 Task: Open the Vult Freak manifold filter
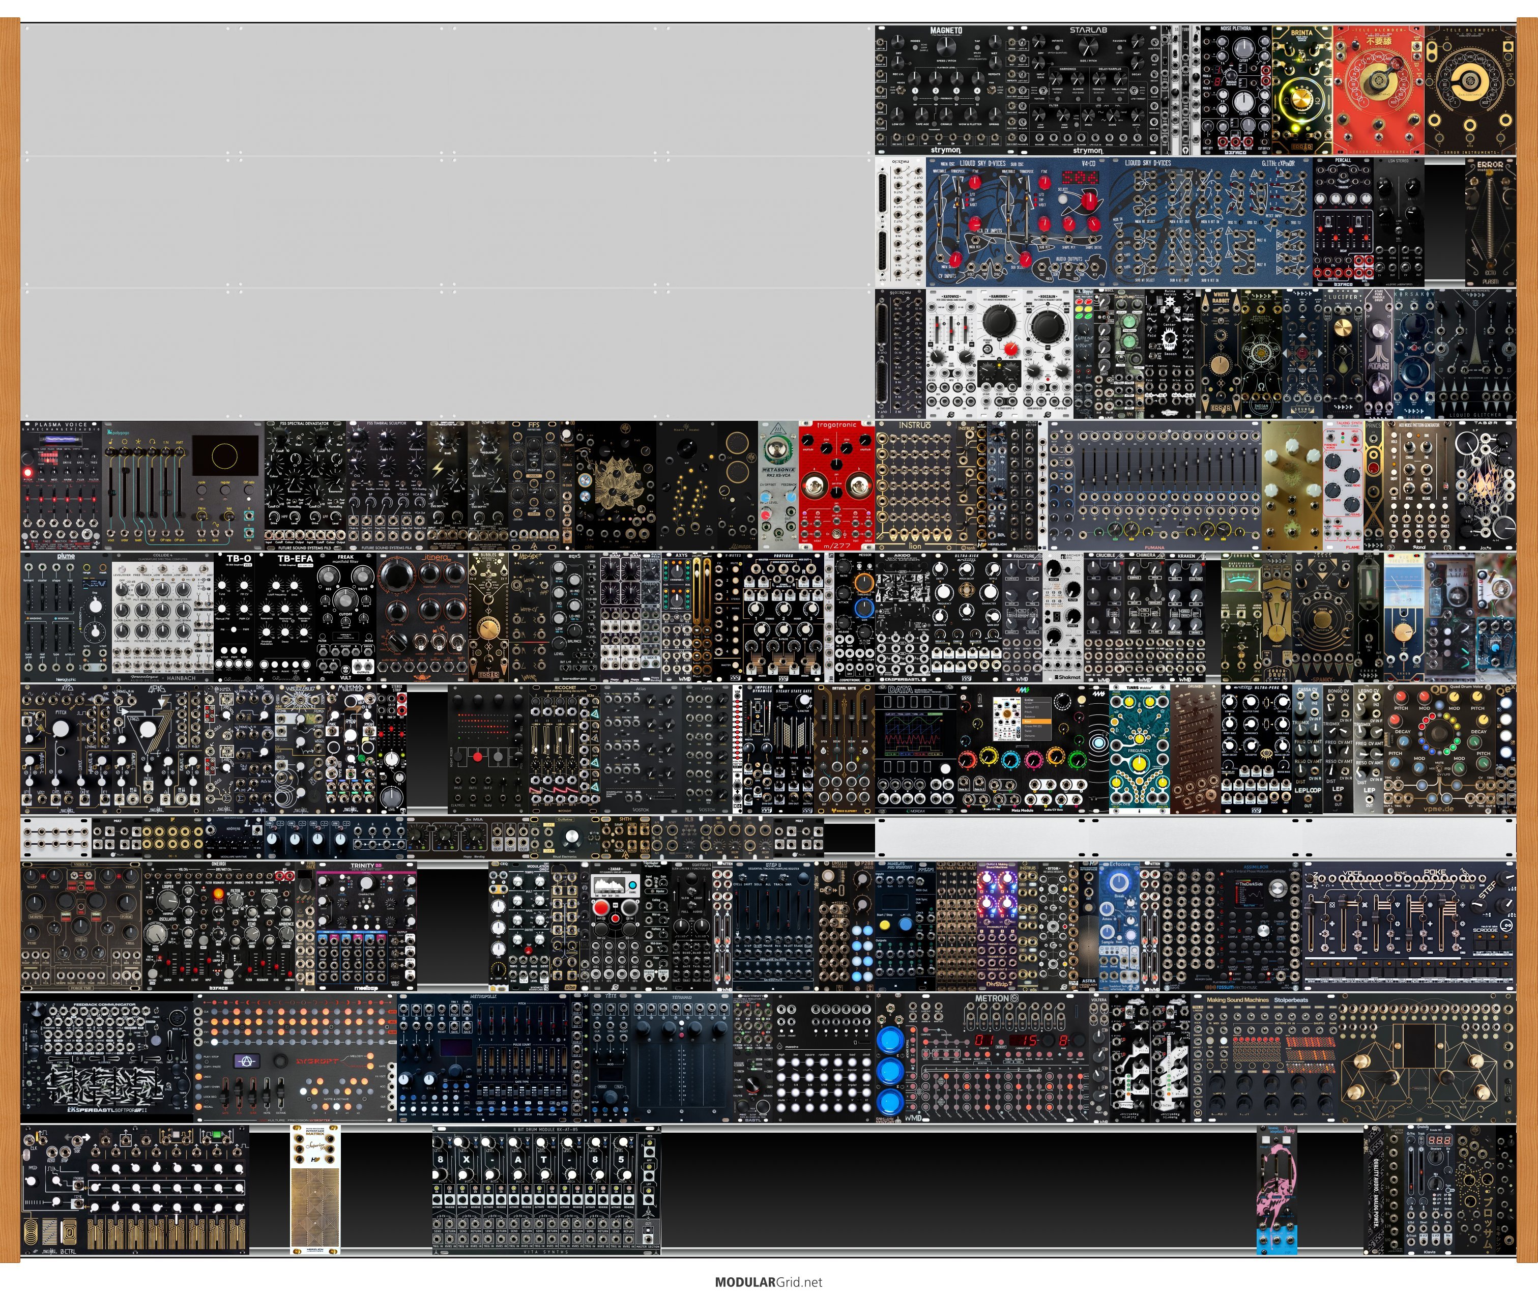(x=346, y=617)
